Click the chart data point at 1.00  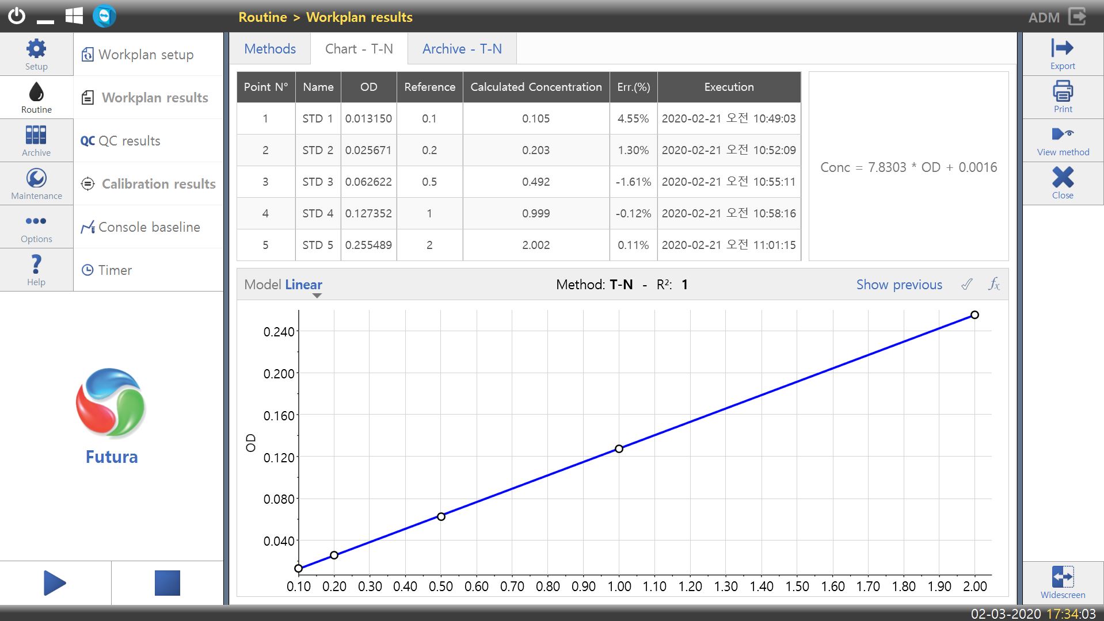[x=619, y=448]
